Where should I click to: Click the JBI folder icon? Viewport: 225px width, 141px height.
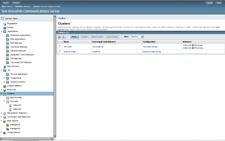[5, 70]
